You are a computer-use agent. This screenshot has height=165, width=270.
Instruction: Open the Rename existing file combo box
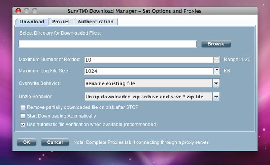[x=148, y=83]
